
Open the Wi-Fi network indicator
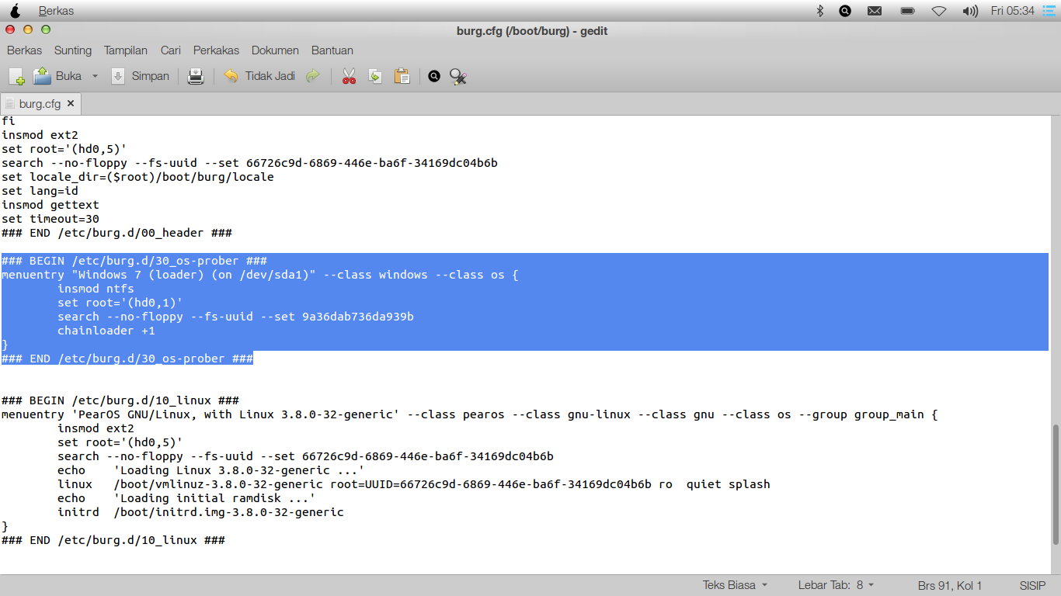tap(939, 11)
